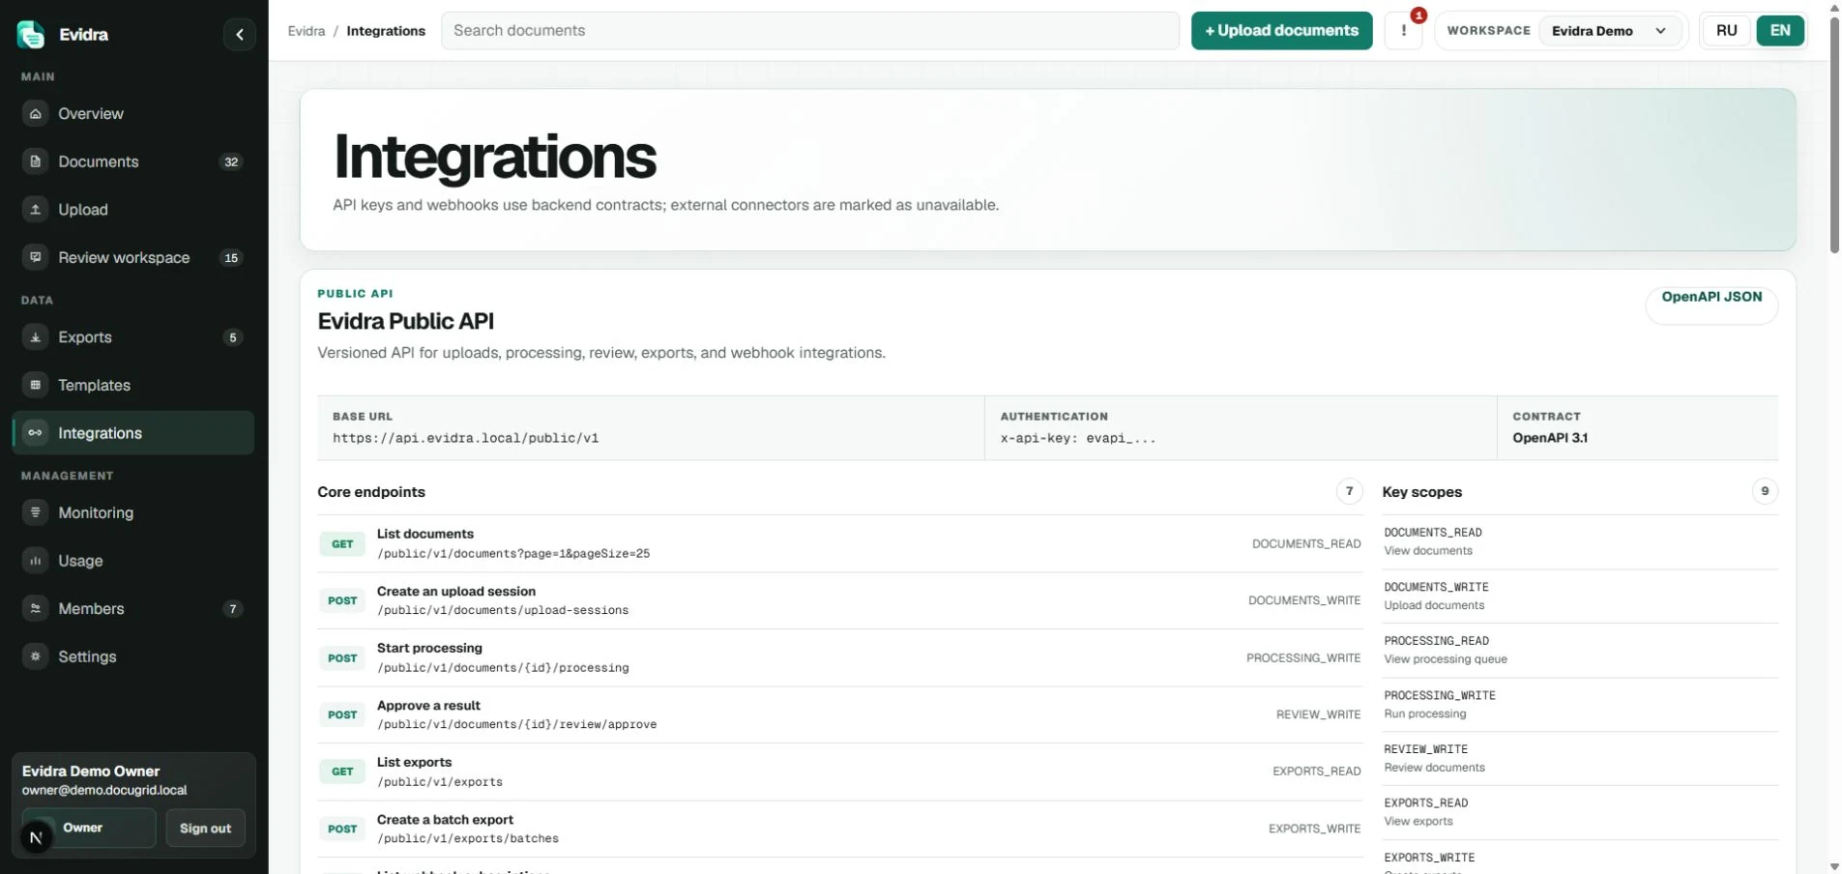Click the Settings gear icon
Viewport: 1842px width, 874px height.
[36, 656]
